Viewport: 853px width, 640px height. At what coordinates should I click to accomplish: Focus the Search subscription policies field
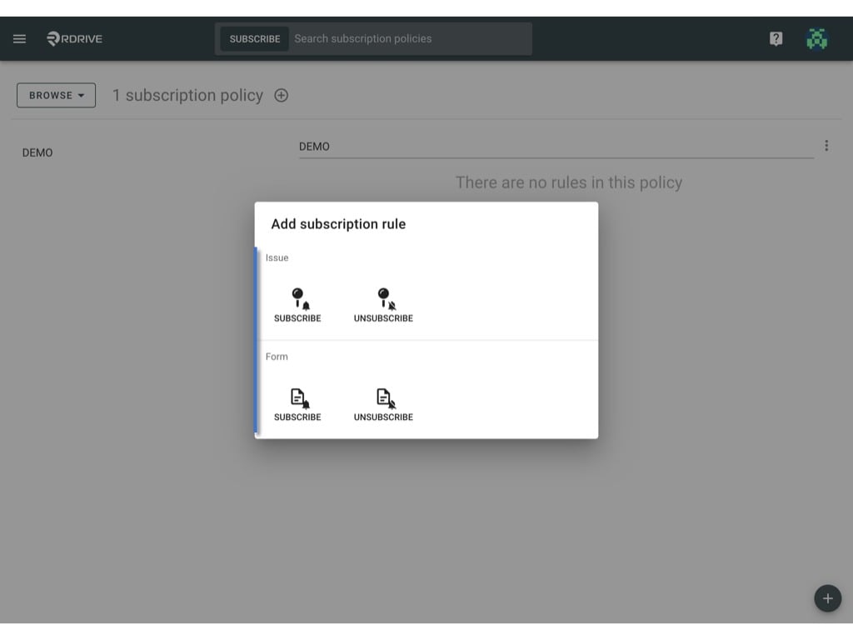[x=410, y=38]
